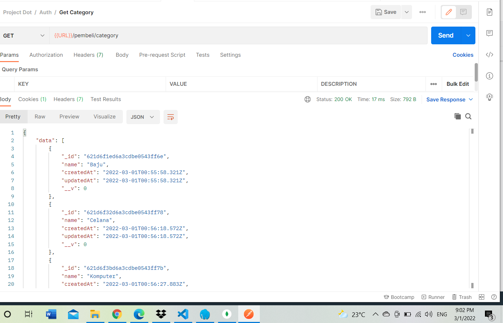503x323 pixels.
Task: Open query params column options menu
Action: pyautogui.click(x=434, y=84)
